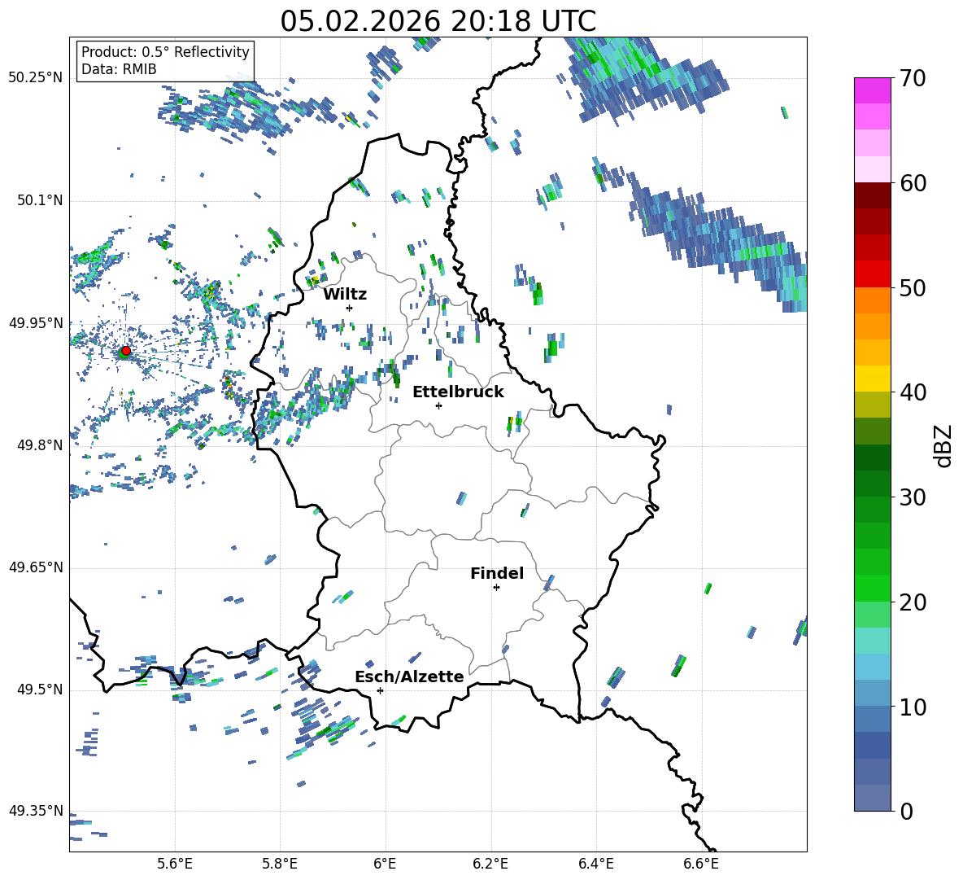Click the colorbar tick label 50
963x880 pixels.
pyautogui.click(x=912, y=288)
